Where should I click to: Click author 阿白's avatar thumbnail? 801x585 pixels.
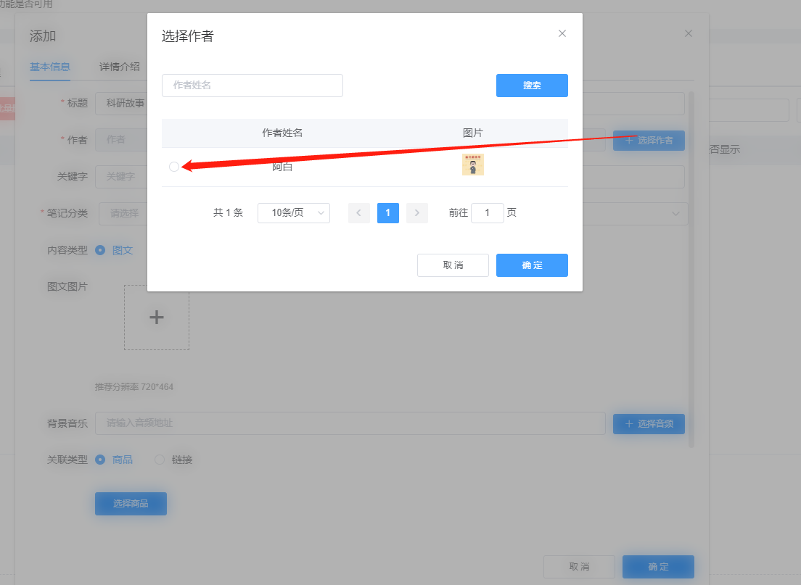tap(473, 164)
